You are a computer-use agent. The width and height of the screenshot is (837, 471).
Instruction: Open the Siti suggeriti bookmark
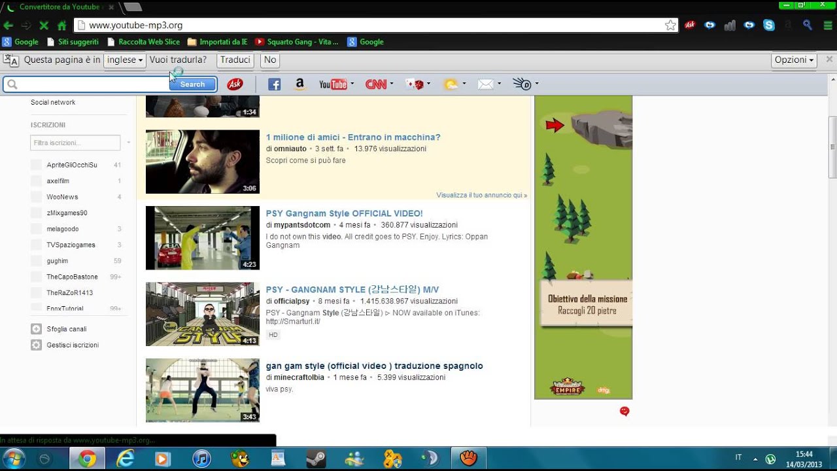pyautogui.click(x=73, y=42)
